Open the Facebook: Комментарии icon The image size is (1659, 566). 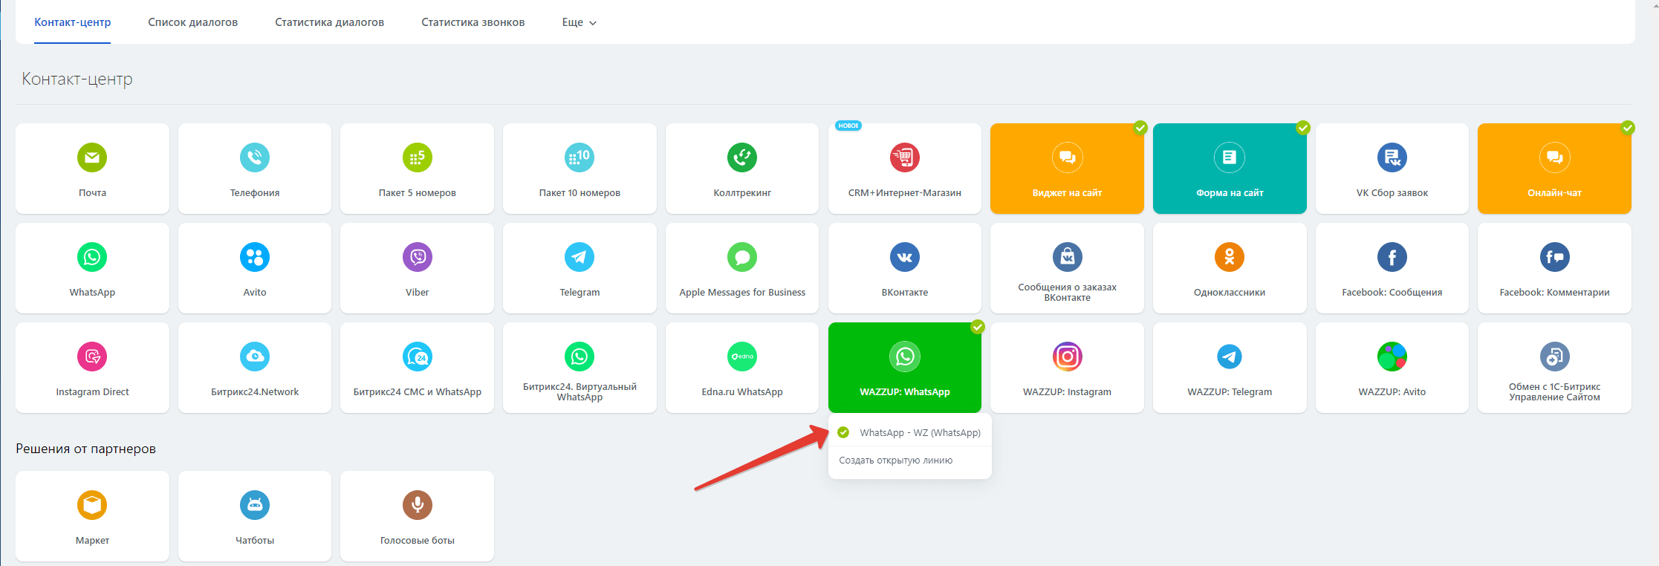[1555, 257]
